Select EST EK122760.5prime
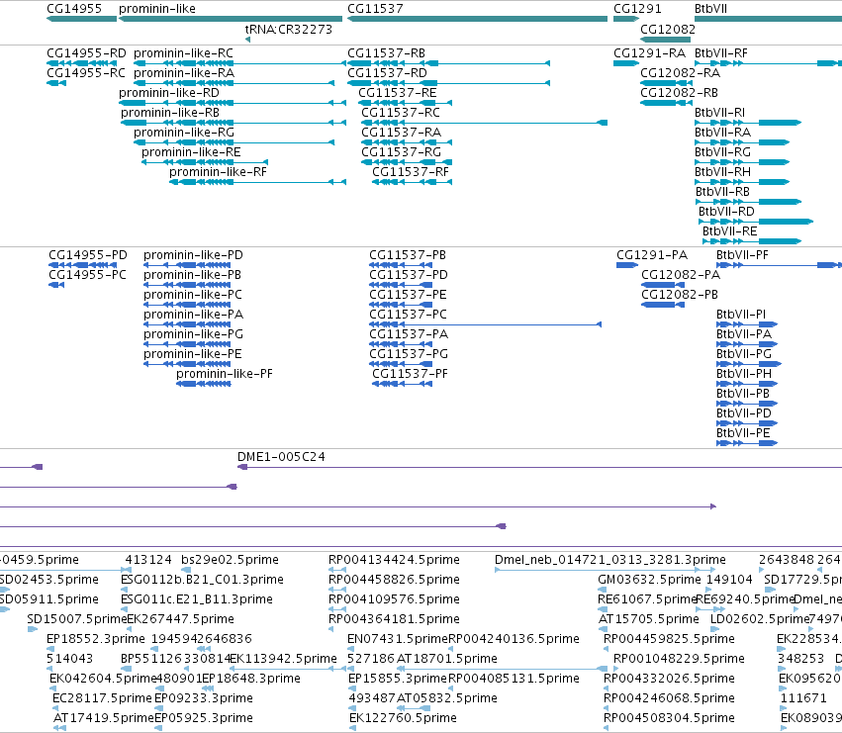842x733 pixels. coord(403,718)
